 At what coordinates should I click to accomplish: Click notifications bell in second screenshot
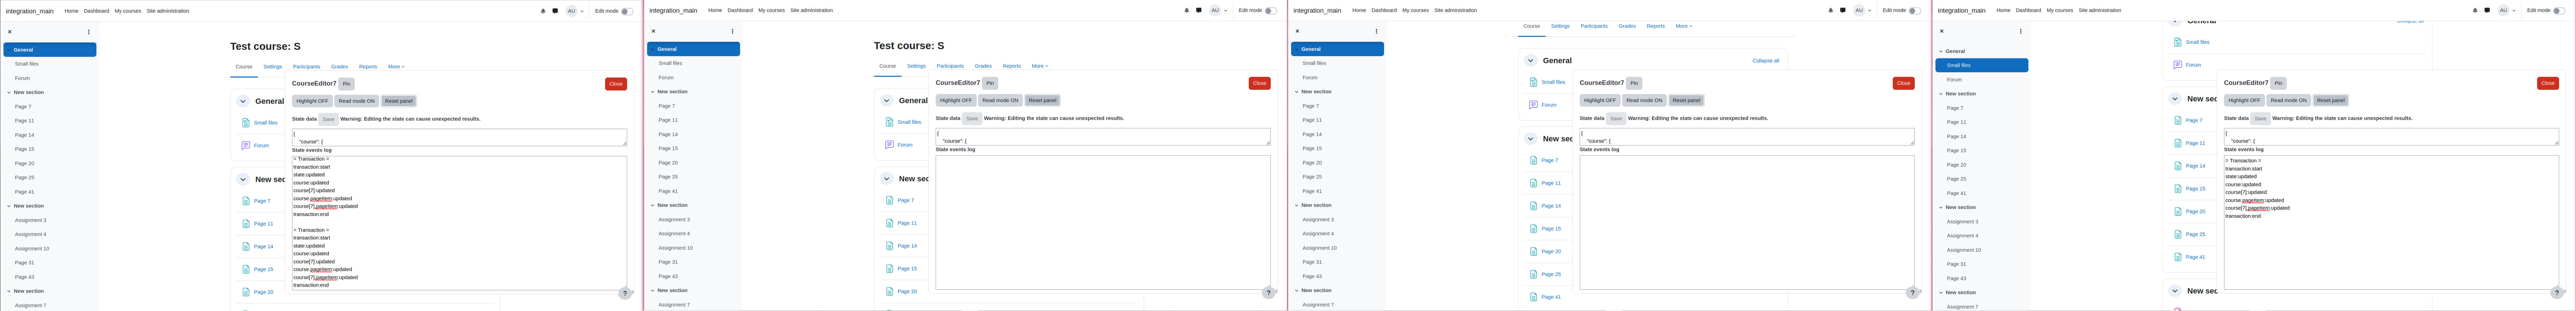(x=1187, y=11)
